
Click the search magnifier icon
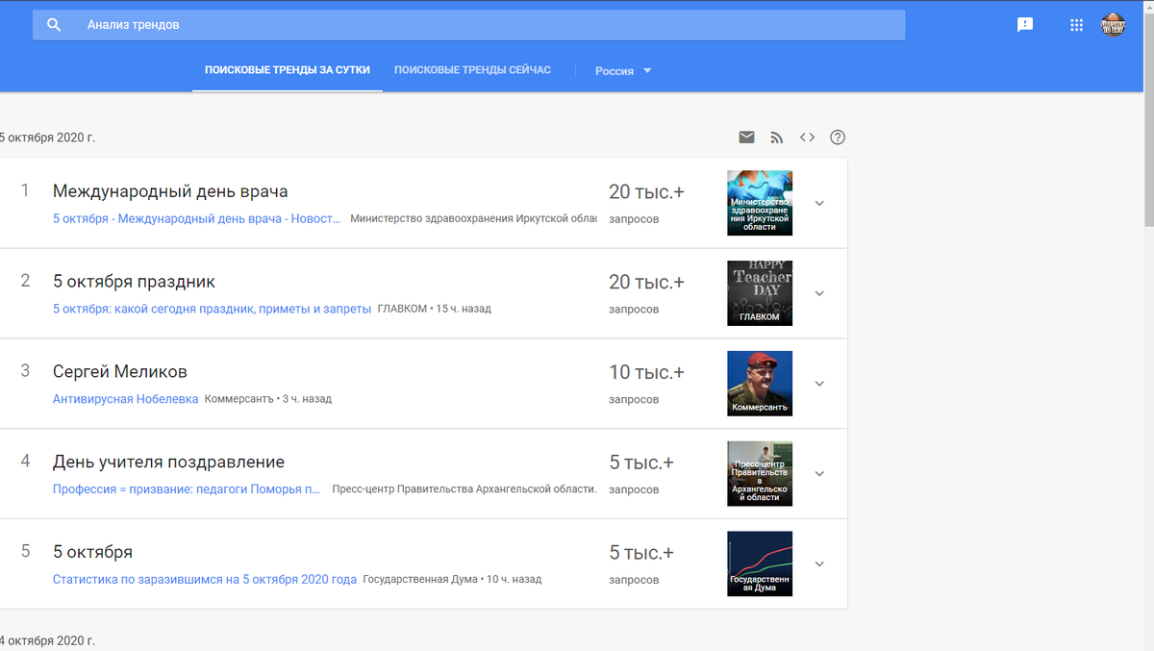(54, 25)
